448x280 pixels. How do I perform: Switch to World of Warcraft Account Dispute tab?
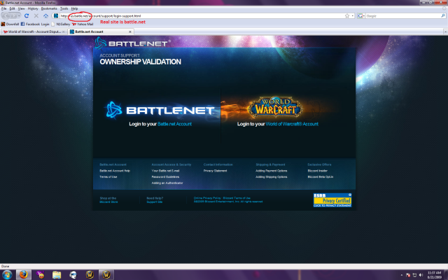point(32,31)
